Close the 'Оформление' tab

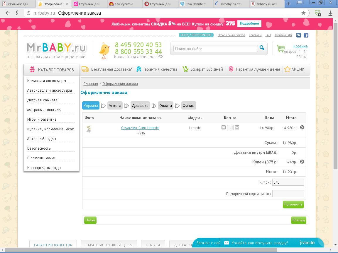[x=67, y=4]
